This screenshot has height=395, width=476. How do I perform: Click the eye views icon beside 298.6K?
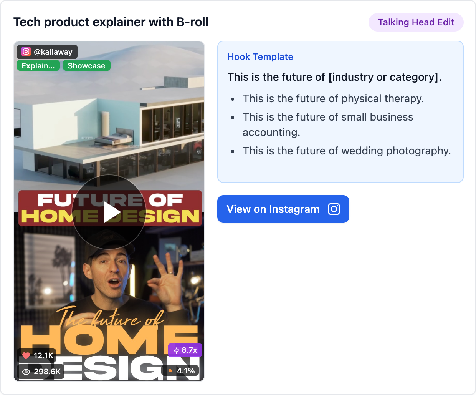26,372
